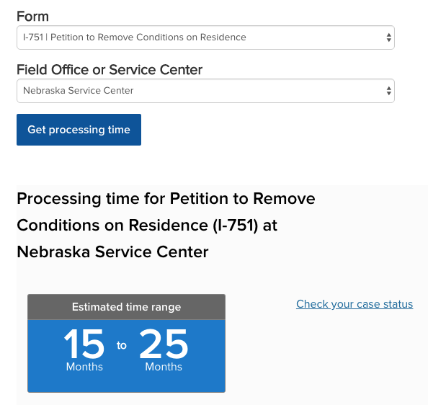Click the blue estimated time range panel

point(126,356)
